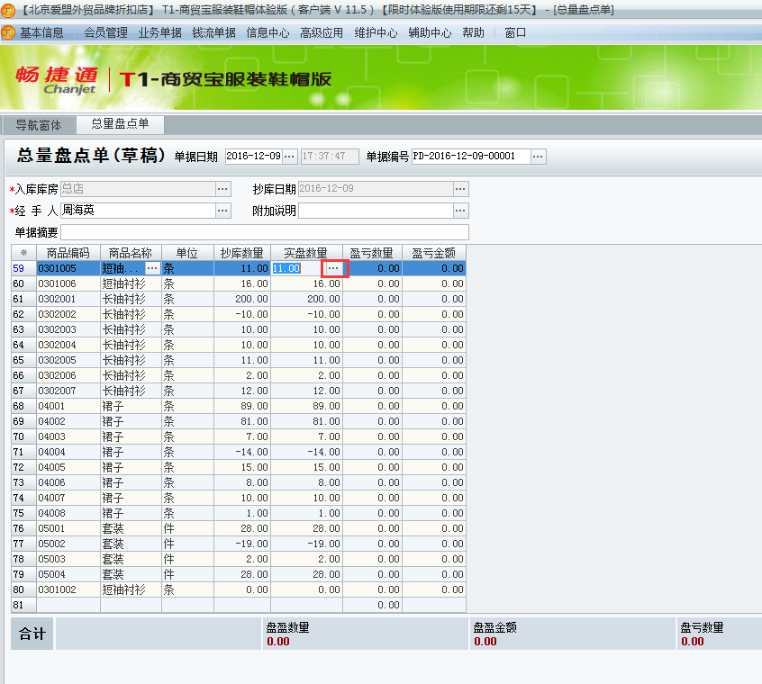Select the 总量盘点单 tab
Screen dimensions: 762x684
point(120,124)
